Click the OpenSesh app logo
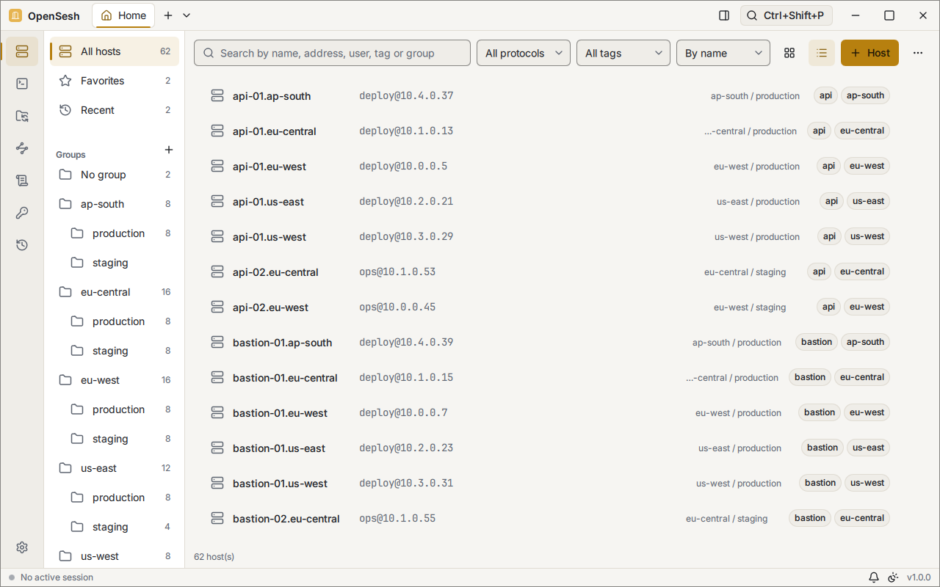This screenshot has height=587, width=940. coord(15,15)
